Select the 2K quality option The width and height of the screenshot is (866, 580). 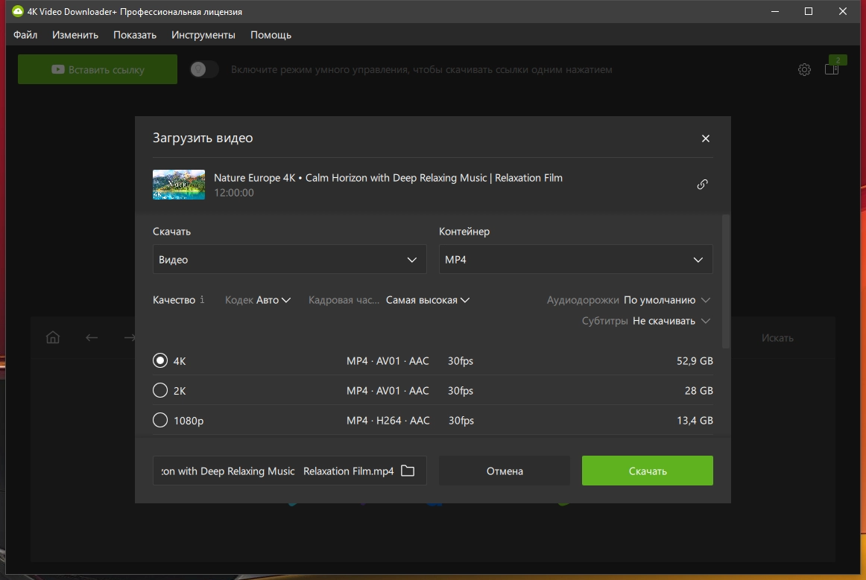[160, 390]
